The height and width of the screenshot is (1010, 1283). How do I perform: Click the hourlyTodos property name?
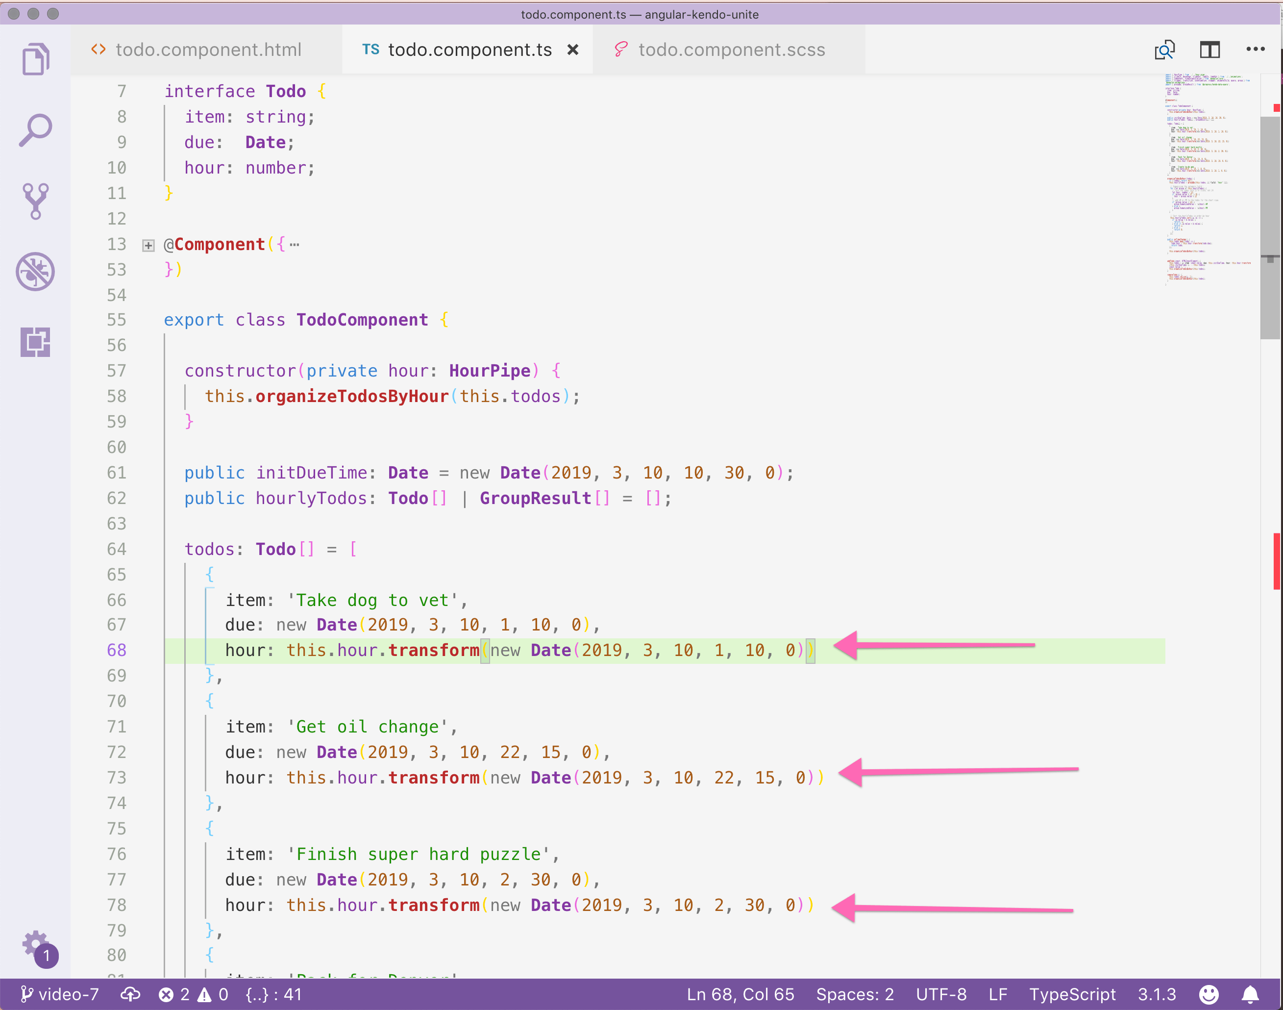(x=312, y=498)
